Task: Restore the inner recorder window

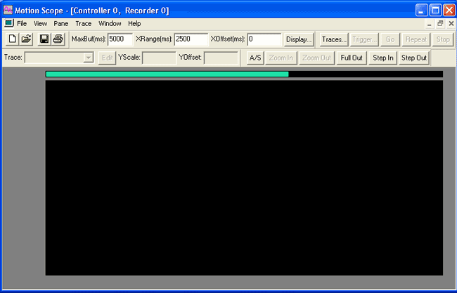Action: 440,24
